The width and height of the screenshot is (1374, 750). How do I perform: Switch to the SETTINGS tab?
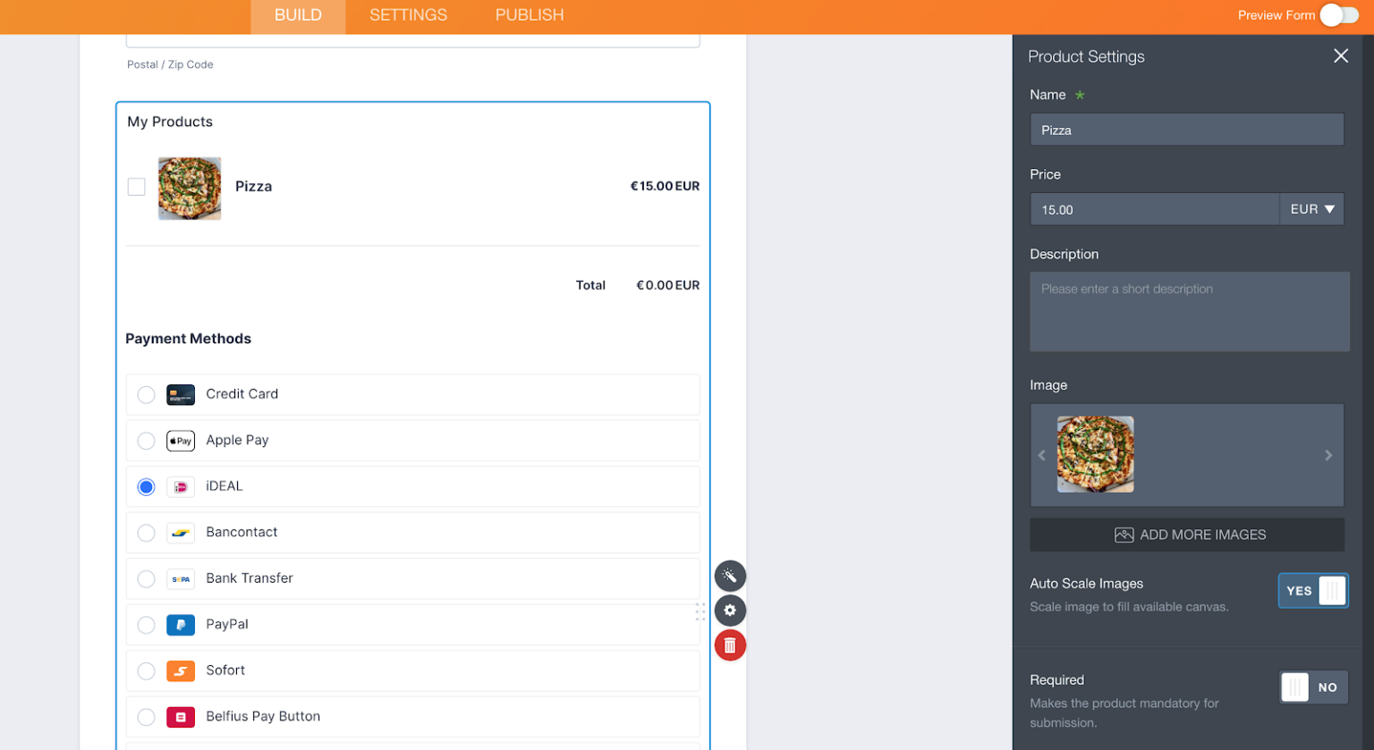[x=408, y=15]
